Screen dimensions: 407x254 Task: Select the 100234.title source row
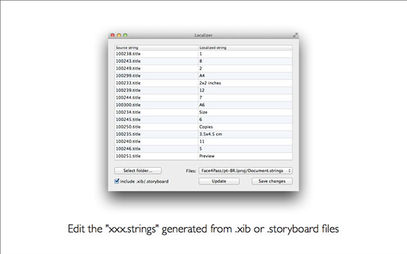click(x=156, y=112)
